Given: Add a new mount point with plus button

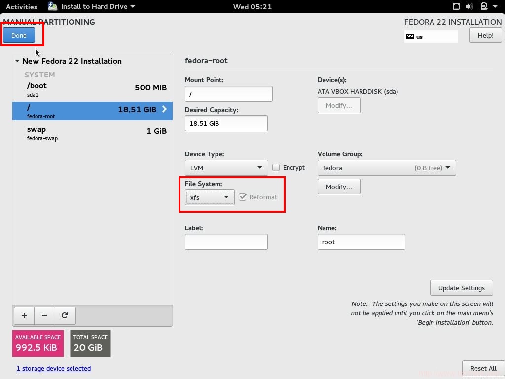Looking at the screenshot, I should pos(24,315).
